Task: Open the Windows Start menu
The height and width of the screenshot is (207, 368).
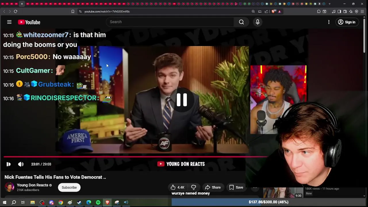Action: (4, 202)
